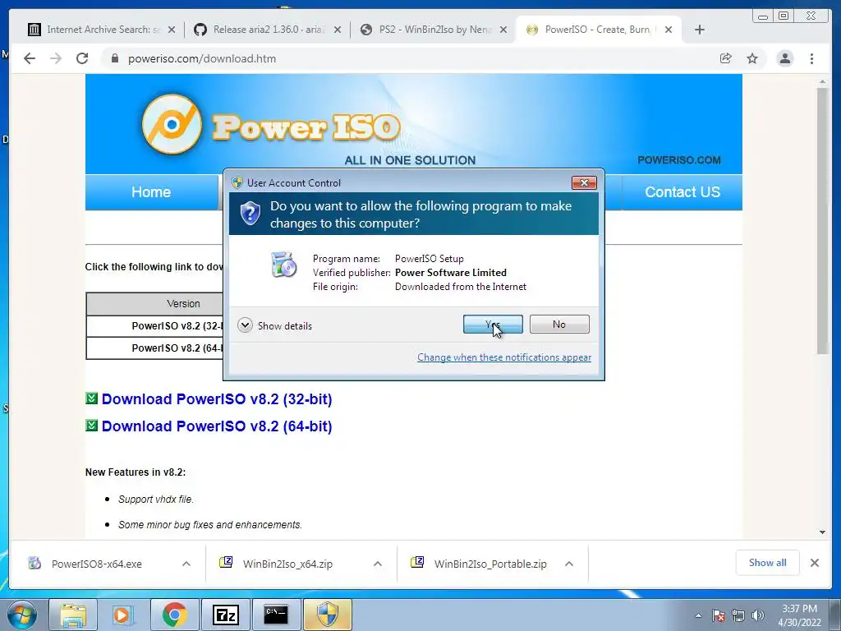841x631 pixels.
Task: Click green icon beside 64-bit download
Action: pos(92,425)
